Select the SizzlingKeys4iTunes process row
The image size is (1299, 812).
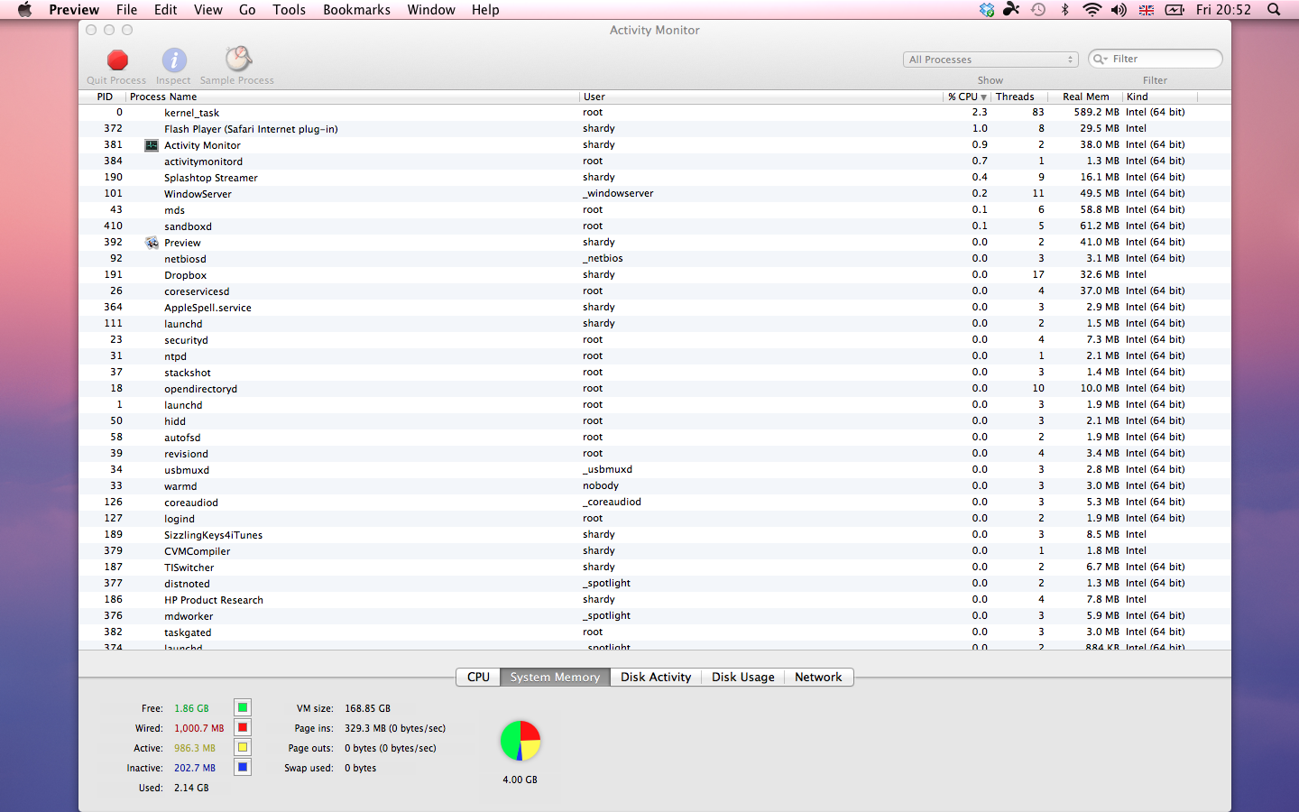point(655,535)
